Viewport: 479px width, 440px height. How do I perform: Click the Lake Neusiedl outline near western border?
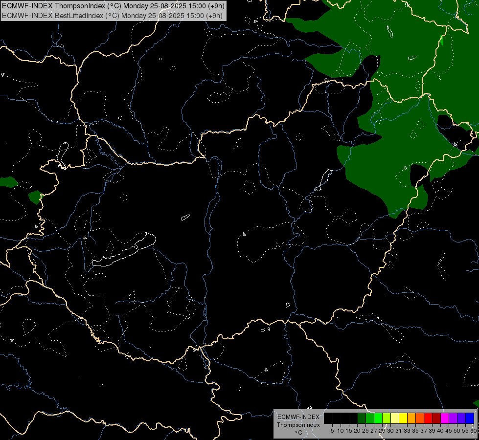63,155
